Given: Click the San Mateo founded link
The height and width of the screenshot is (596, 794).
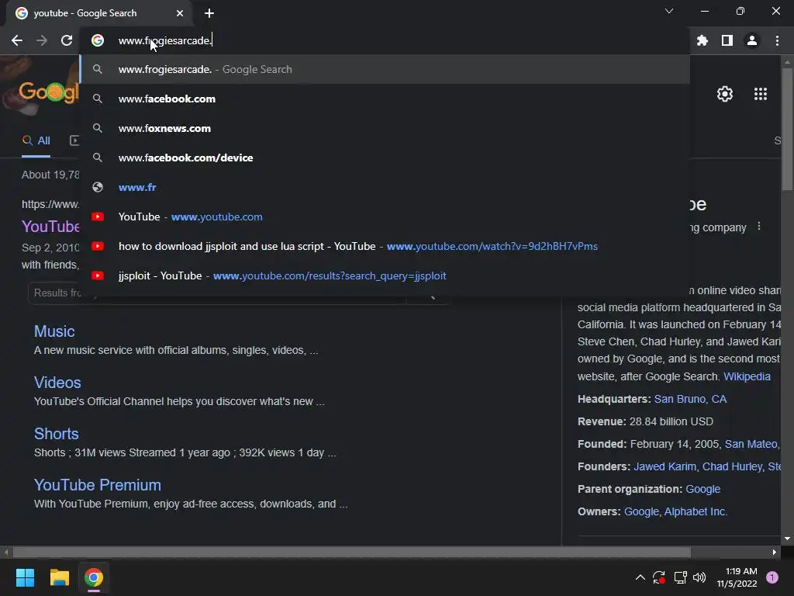Looking at the screenshot, I should tap(751, 444).
